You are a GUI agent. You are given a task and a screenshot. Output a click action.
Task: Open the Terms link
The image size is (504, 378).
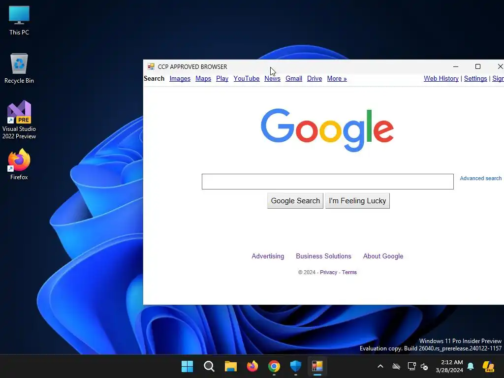[349, 272]
